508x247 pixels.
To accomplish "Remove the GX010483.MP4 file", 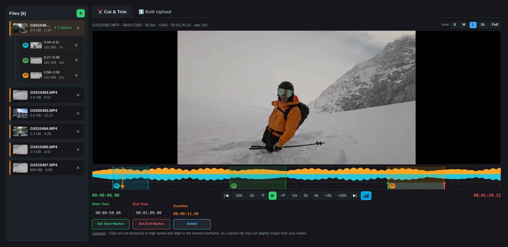I will point(78,95).
